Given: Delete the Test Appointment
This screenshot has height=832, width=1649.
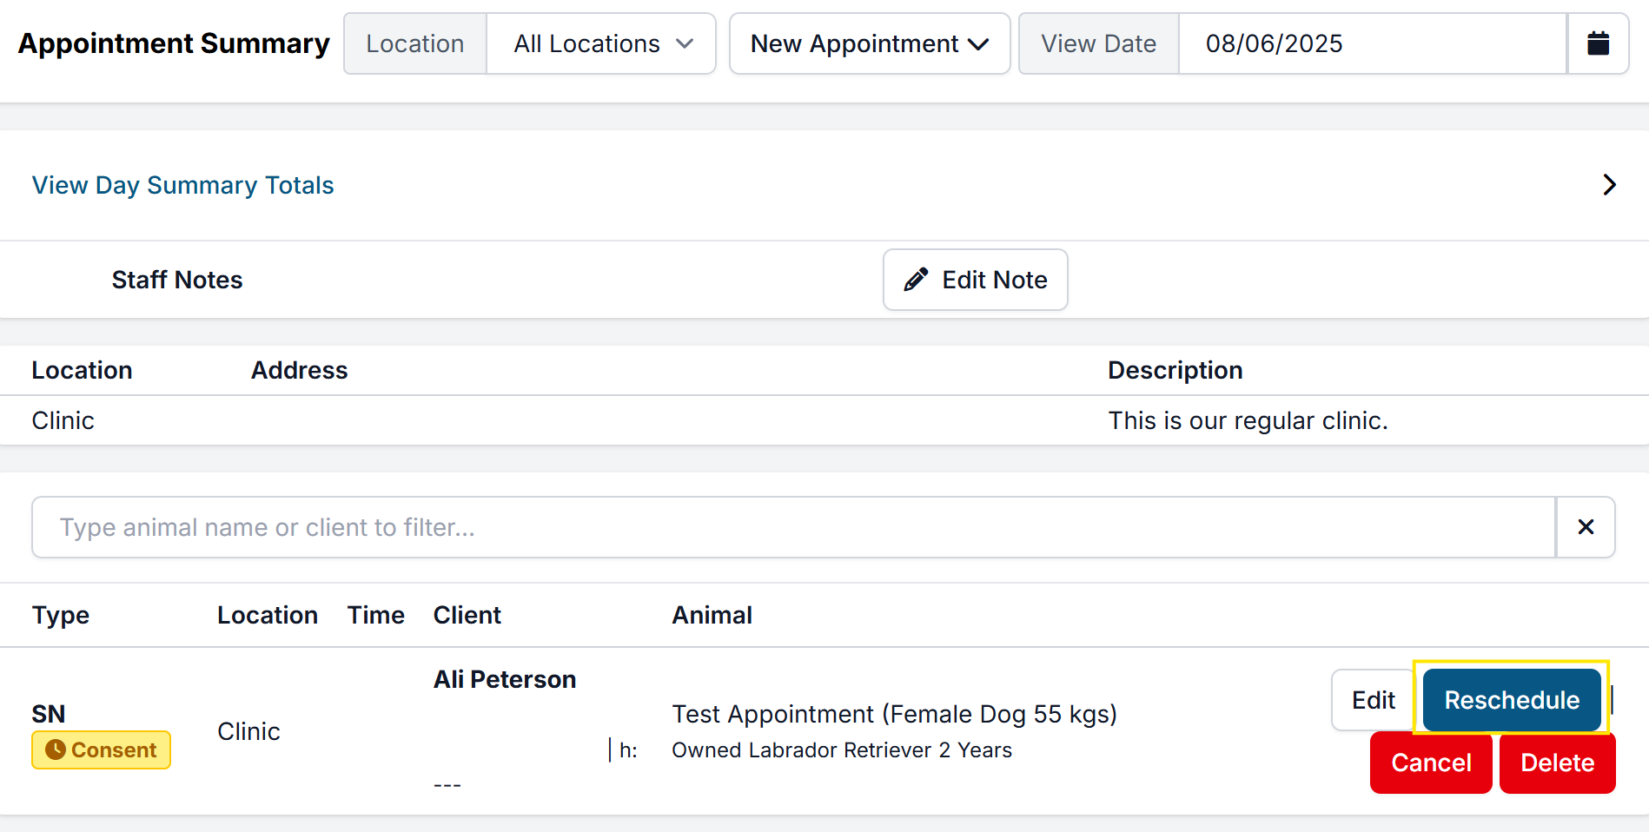Looking at the screenshot, I should point(1557,763).
